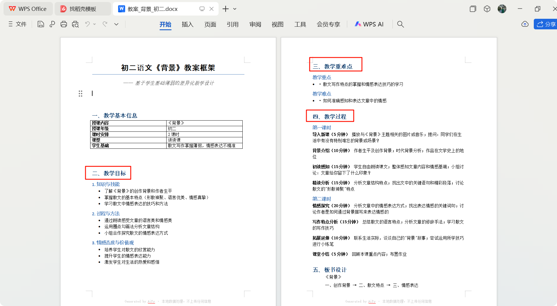This screenshot has height=306, width=557.
Task: Click heading 二、教学目标
Action: [109, 173]
